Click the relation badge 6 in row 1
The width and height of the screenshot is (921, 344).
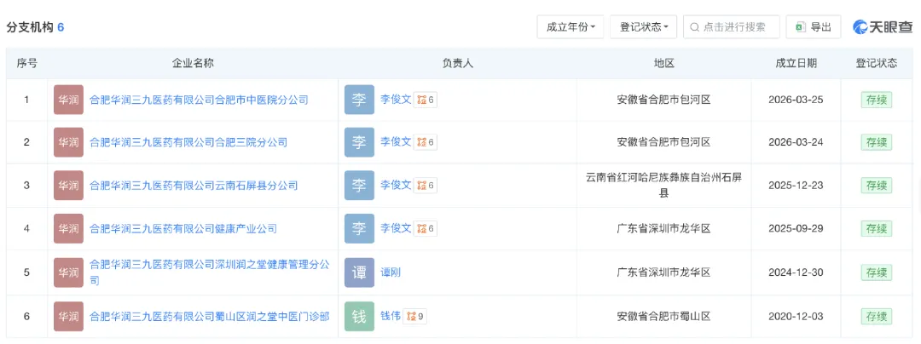[426, 100]
